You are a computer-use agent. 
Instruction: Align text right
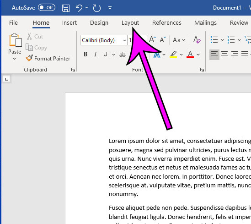[x=235, y=55]
